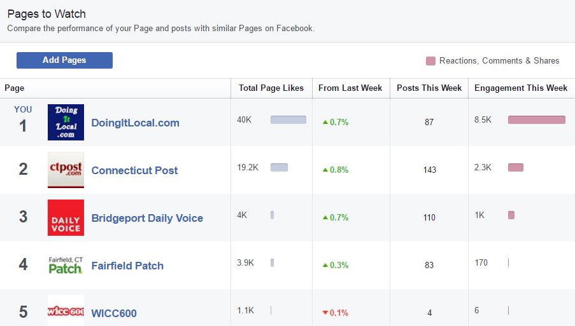Select the Posts This Week column header
575x326 pixels.
coord(429,88)
